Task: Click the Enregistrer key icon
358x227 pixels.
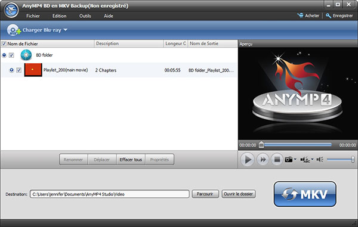Action: pos(328,15)
